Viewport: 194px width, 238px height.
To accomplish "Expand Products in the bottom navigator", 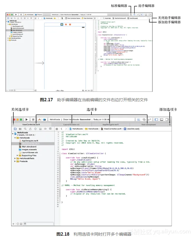I will pos(15,161).
